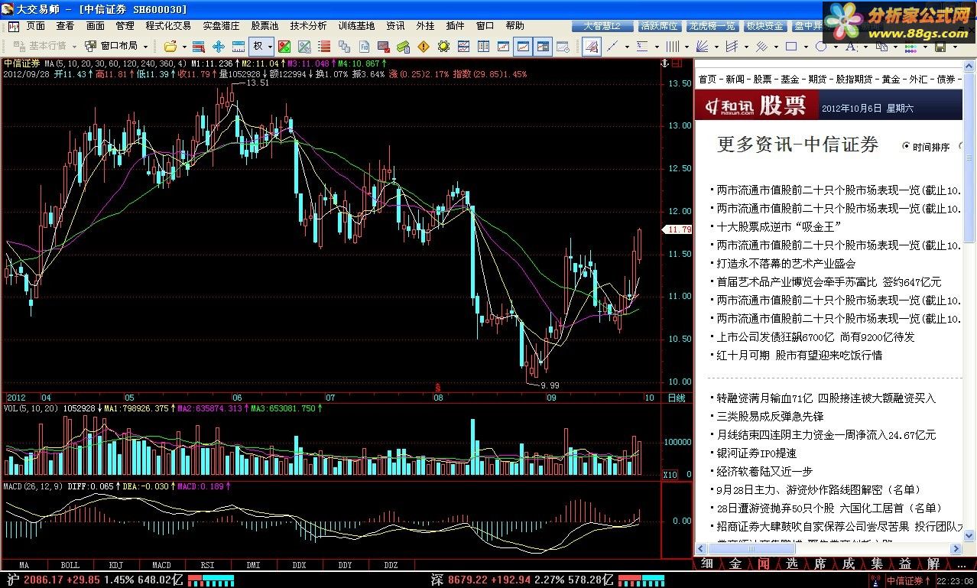Open the rectangle tool dropdown arrow
The height and width of the screenshot is (588, 977).
point(806,47)
